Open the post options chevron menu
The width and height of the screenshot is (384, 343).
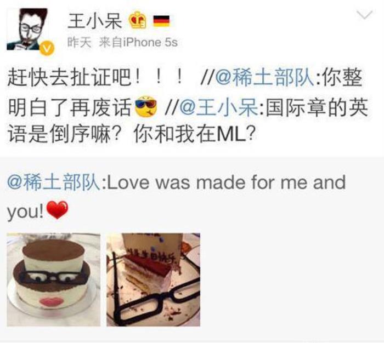click(365, 15)
